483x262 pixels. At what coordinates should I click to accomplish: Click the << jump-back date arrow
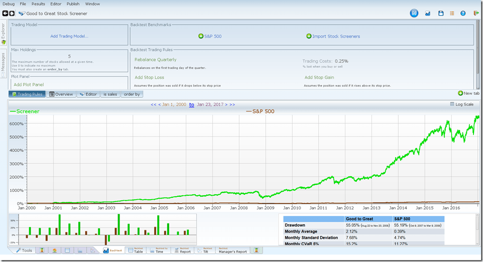[x=153, y=104]
